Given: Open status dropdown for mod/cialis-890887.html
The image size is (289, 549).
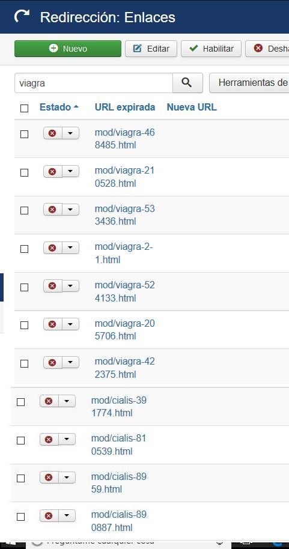Looking at the screenshot, I should (x=67, y=515).
